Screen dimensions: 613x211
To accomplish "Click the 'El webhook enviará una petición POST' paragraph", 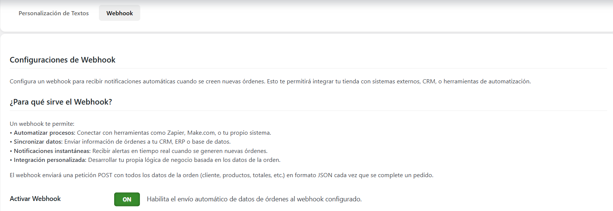I will coord(222,175).
